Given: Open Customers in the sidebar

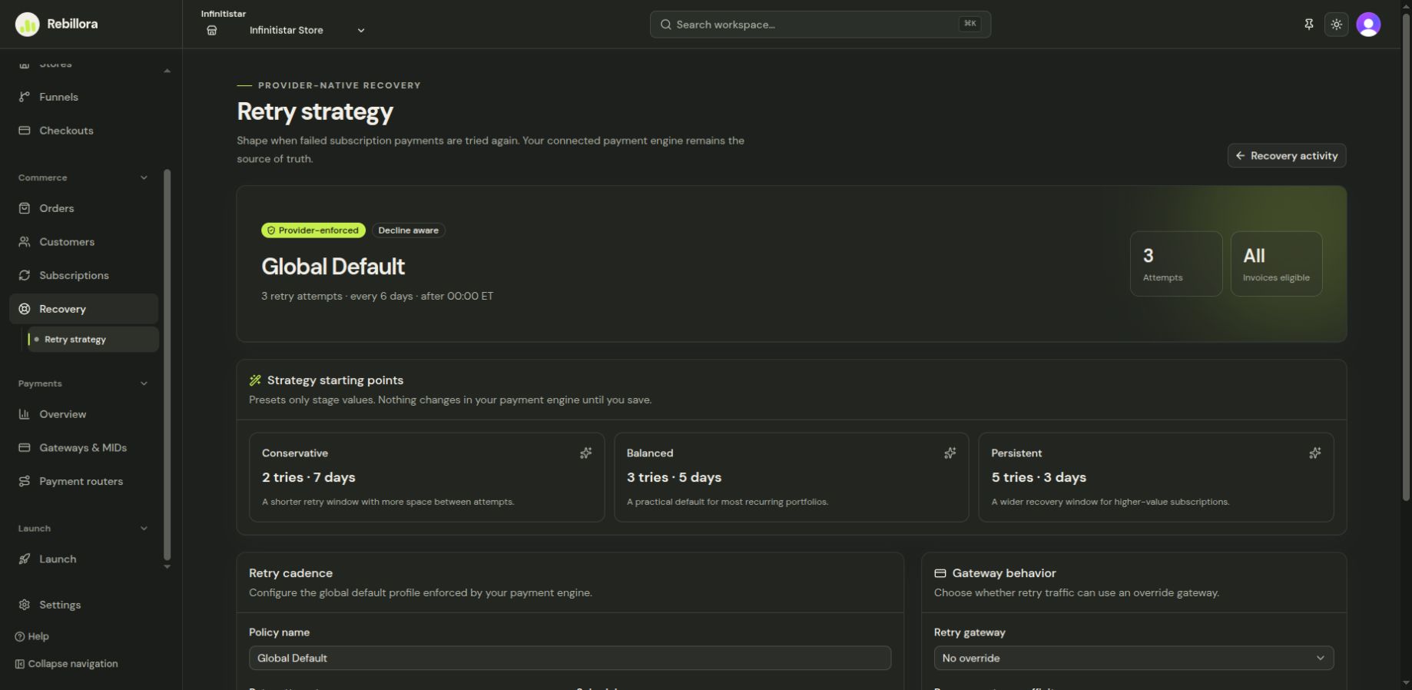Looking at the screenshot, I should click(83, 242).
